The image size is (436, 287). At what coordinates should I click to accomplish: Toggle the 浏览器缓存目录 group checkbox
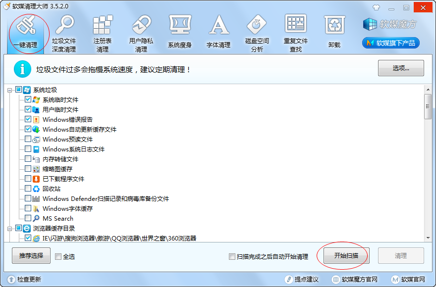click(x=19, y=228)
